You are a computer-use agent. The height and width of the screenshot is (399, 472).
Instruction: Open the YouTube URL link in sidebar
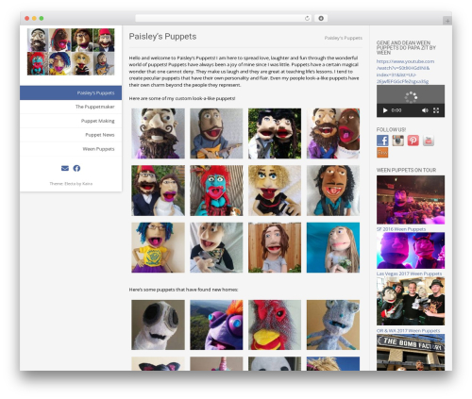coord(405,72)
